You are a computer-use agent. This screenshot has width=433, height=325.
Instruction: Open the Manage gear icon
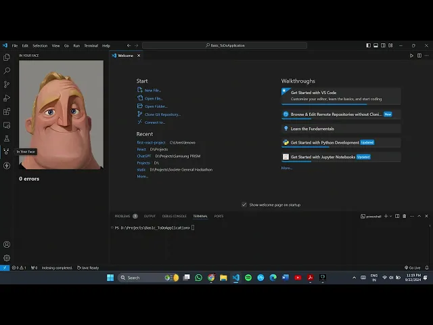point(7,258)
